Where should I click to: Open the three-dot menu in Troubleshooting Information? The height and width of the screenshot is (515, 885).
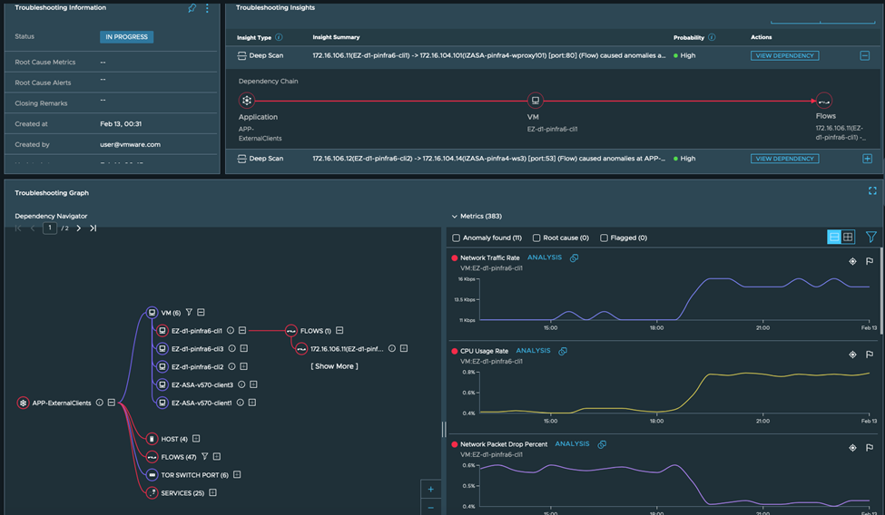pyautogui.click(x=207, y=8)
